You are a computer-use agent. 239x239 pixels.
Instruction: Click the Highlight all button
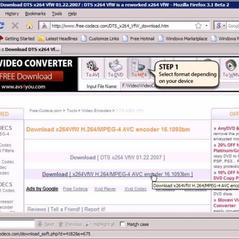[x=100, y=224]
